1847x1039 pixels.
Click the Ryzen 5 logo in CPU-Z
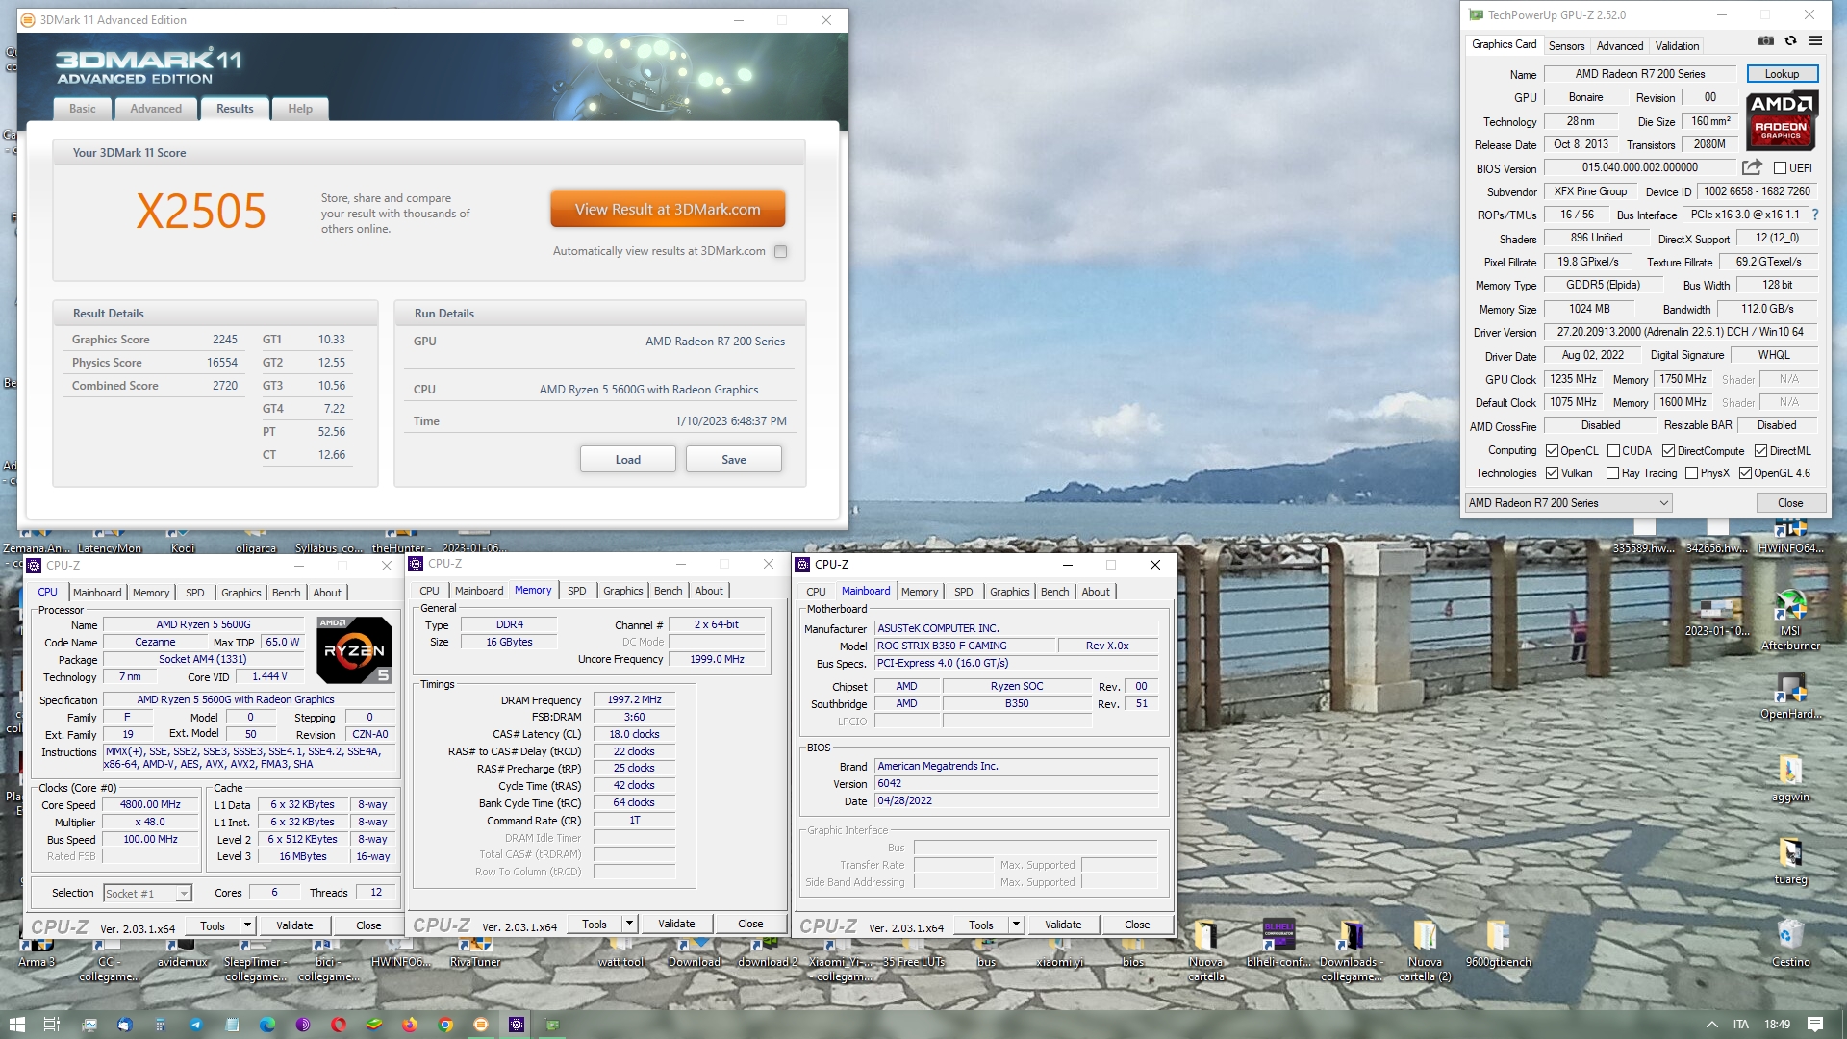pyautogui.click(x=354, y=650)
